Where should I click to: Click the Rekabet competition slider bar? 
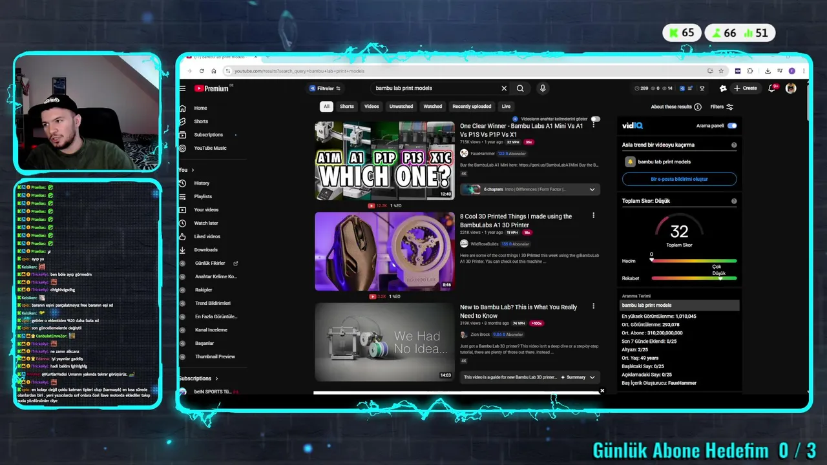[x=694, y=278]
